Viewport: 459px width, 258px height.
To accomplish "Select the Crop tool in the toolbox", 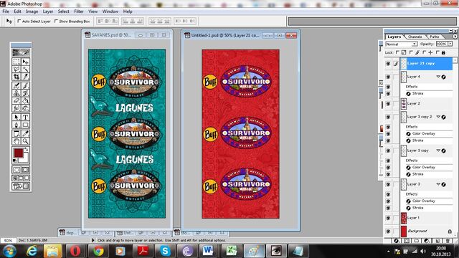I will tap(16, 77).
